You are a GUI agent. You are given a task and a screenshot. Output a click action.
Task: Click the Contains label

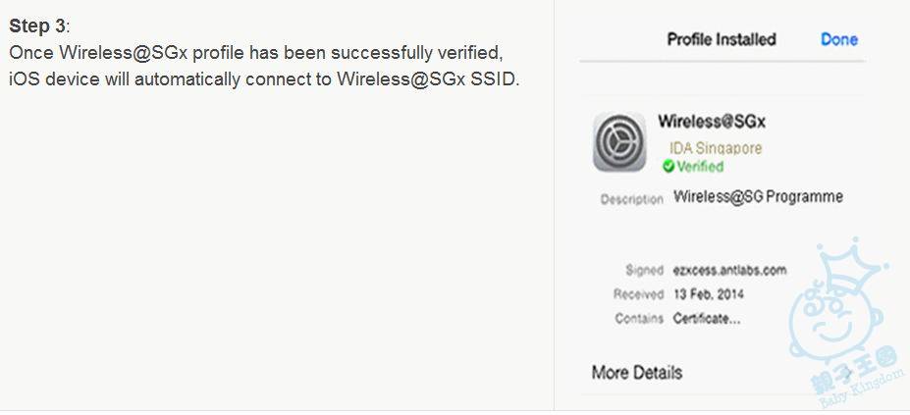coord(639,319)
